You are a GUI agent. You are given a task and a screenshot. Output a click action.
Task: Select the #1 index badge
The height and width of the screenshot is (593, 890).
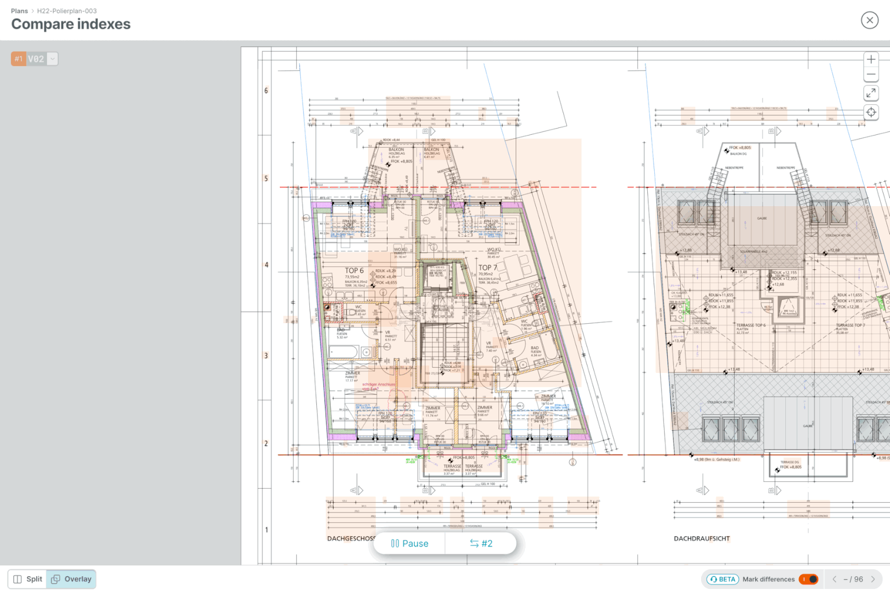19,58
